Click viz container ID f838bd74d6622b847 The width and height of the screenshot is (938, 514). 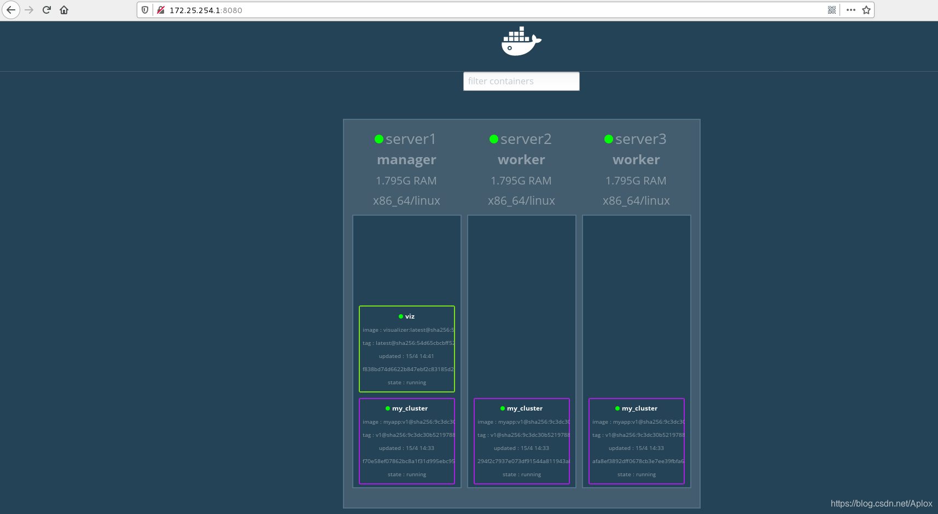[408, 369]
